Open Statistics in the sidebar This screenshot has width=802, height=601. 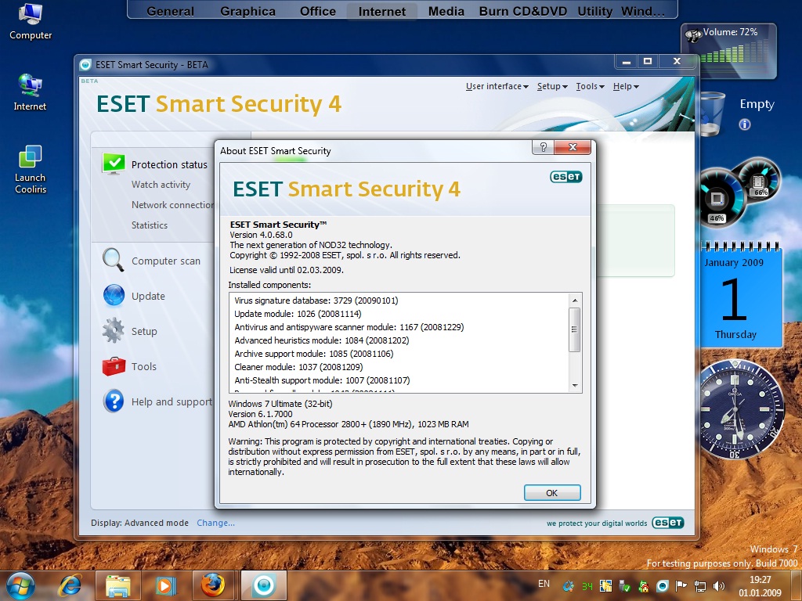(150, 225)
